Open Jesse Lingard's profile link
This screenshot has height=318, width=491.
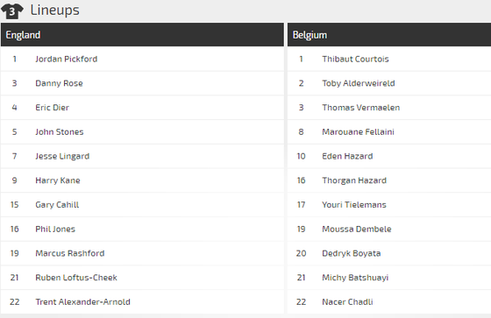click(62, 156)
